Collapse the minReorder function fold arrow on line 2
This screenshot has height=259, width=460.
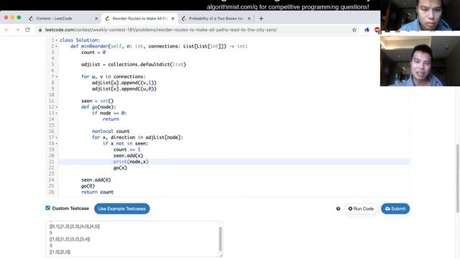[56, 46]
